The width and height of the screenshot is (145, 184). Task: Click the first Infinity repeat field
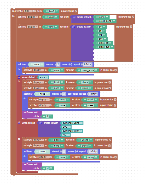(x=87, y=64)
